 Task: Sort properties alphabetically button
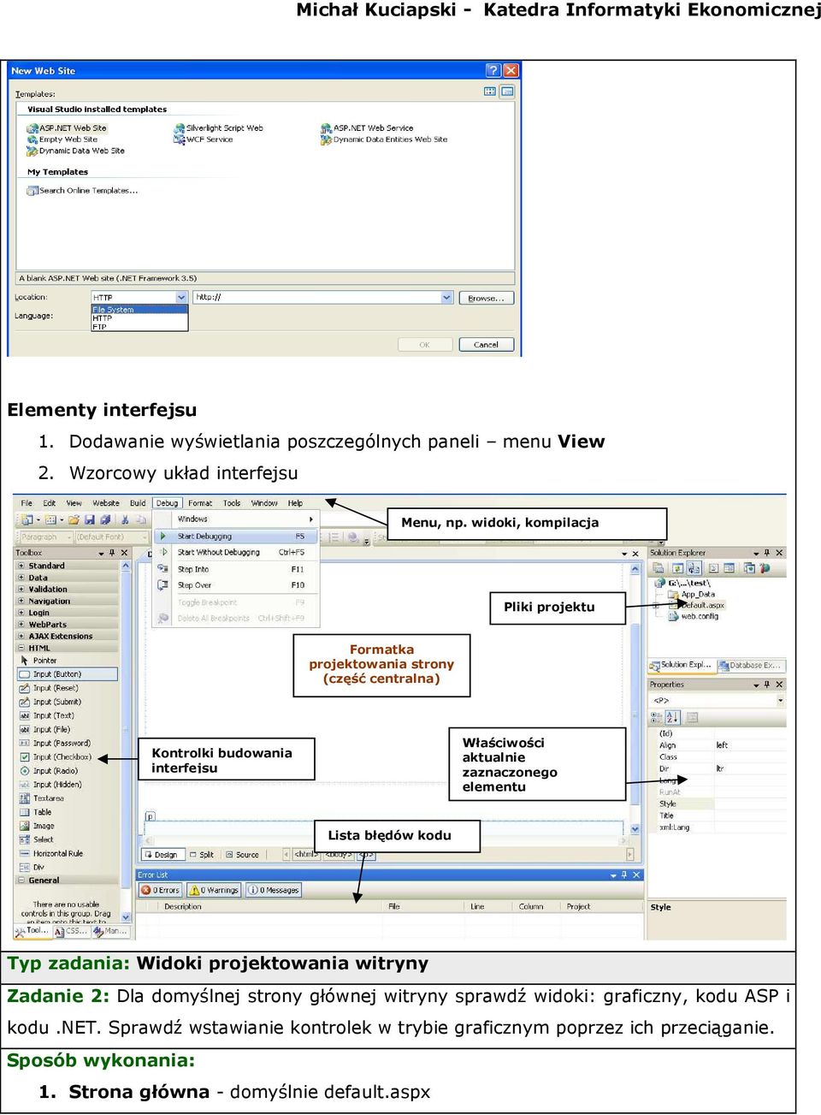[672, 717]
